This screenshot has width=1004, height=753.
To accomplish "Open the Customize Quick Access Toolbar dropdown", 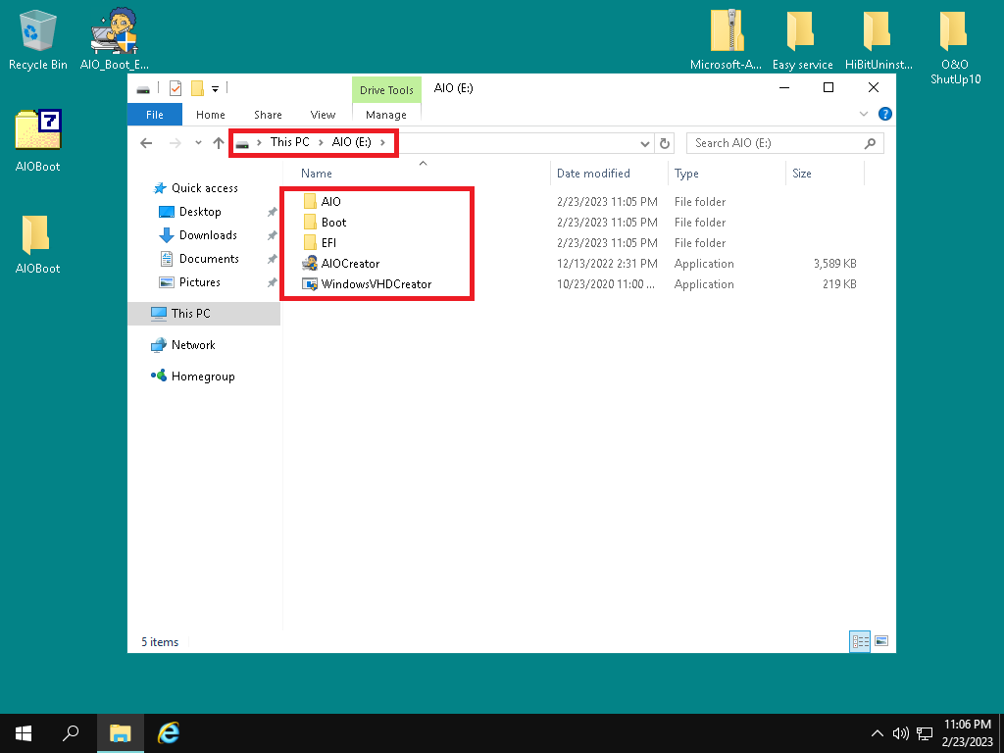I will pos(215,88).
